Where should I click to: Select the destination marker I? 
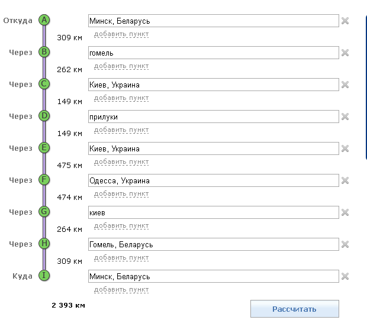44,276
